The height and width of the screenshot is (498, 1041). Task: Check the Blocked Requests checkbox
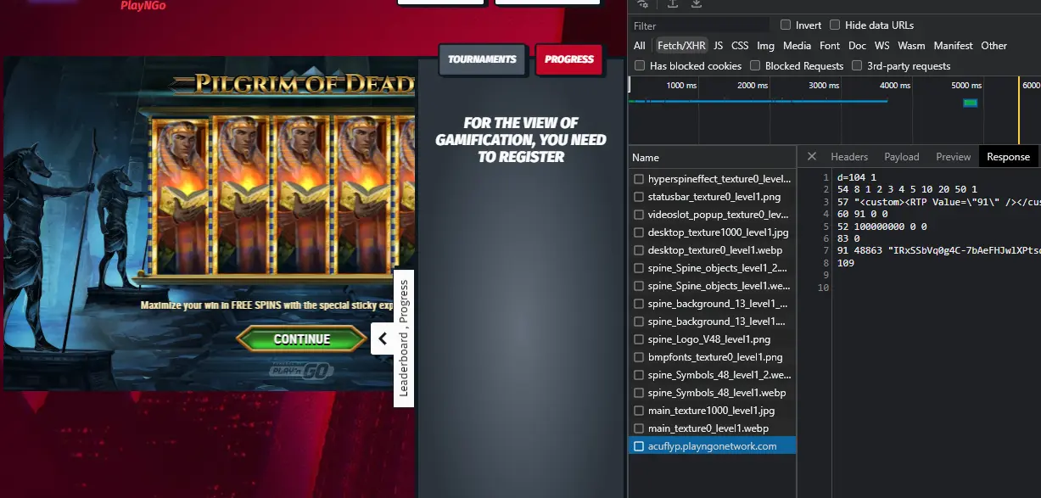(755, 65)
